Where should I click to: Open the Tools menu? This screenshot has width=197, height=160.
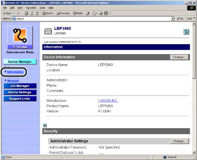click(42, 8)
